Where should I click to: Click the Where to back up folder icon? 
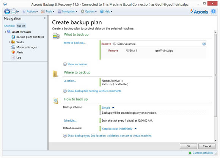click(x=55, y=74)
